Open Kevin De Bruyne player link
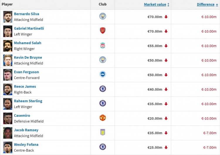The image size is (220, 155). pos(28,57)
